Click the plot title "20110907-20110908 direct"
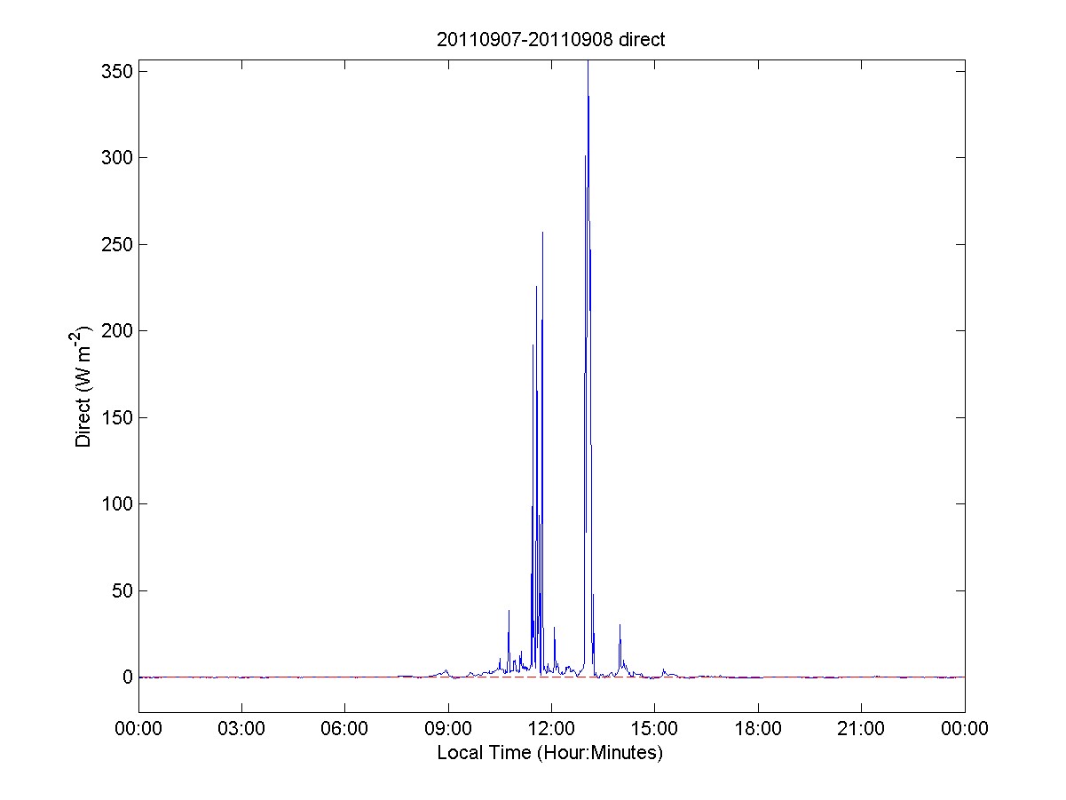 pyautogui.click(x=551, y=39)
